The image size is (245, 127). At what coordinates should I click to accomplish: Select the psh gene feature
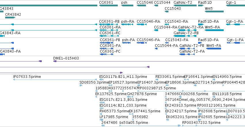(127, 5)
